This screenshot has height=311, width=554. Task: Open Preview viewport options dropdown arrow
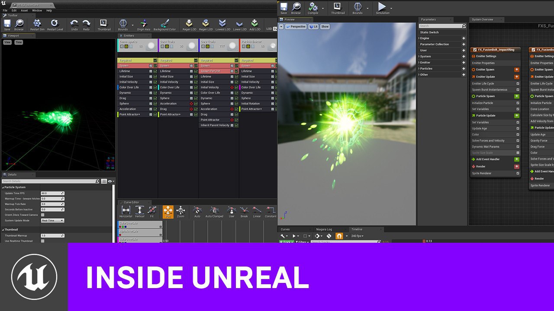(x=281, y=26)
